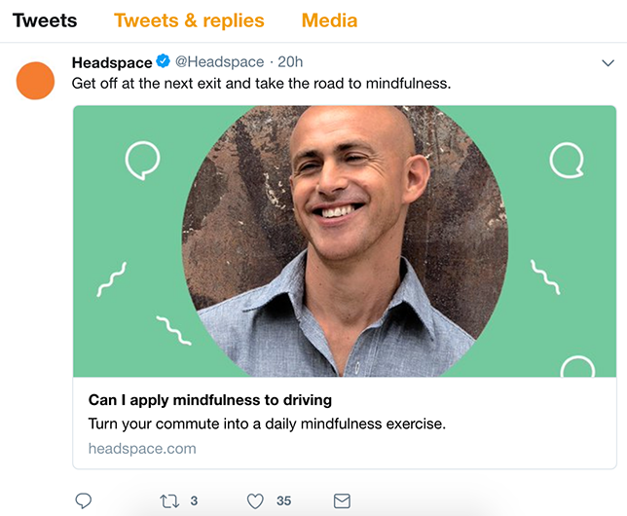
Task: Open the @Headspace handle link
Action: tap(219, 62)
